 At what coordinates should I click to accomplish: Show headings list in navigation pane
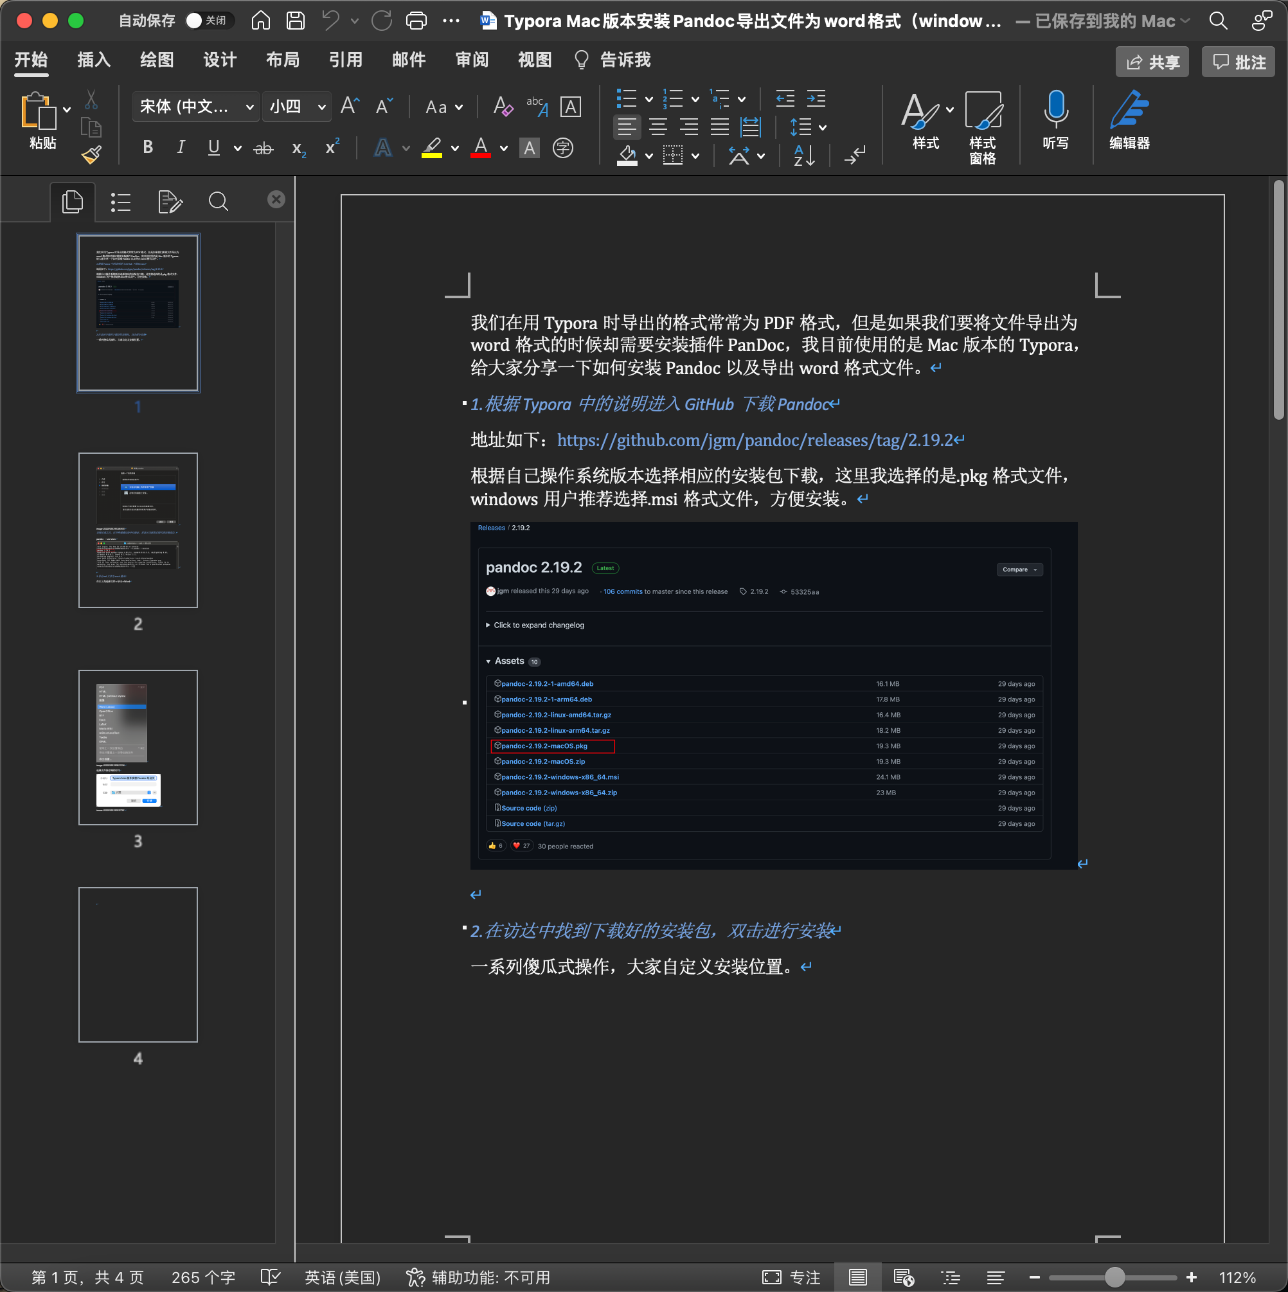click(120, 201)
